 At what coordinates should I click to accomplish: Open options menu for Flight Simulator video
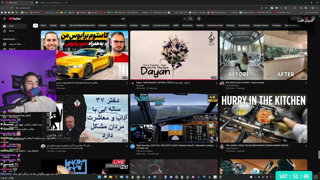(216, 146)
